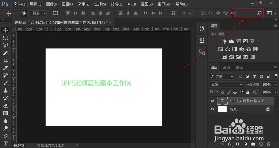The width and height of the screenshot is (279, 148).
Task: Click Delete layer trash icon
Action: pos(269,144)
